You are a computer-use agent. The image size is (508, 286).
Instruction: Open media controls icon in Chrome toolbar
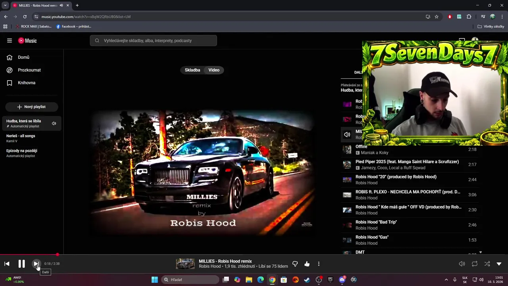483,17
